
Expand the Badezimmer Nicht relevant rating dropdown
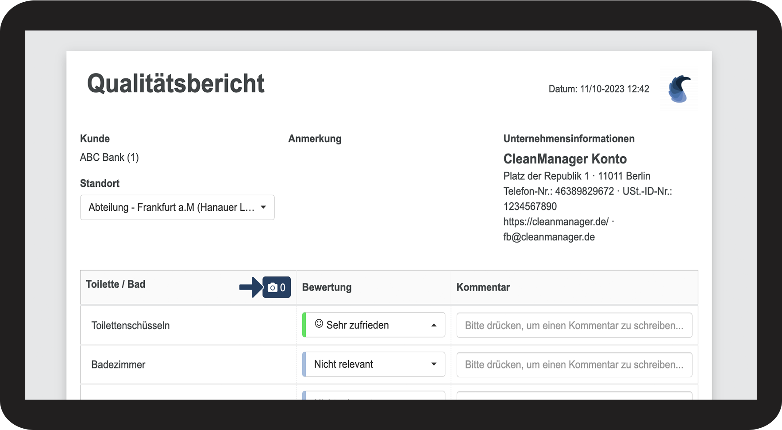click(x=434, y=364)
